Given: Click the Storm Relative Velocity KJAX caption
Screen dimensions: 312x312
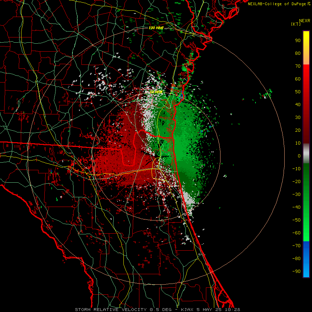Looking at the screenshot, I should [157, 310].
